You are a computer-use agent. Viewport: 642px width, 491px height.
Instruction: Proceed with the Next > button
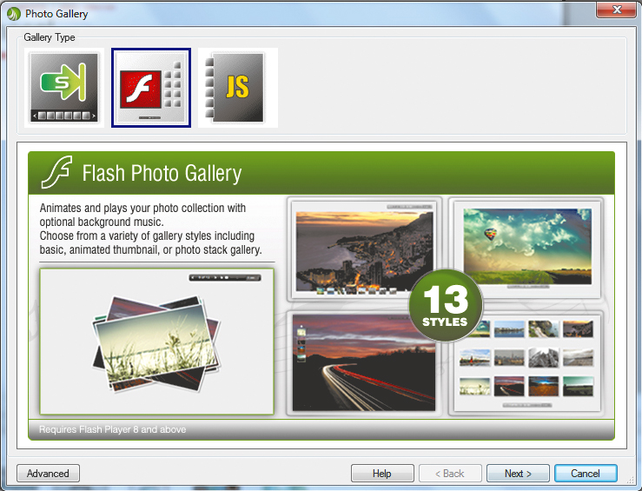[x=517, y=474]
